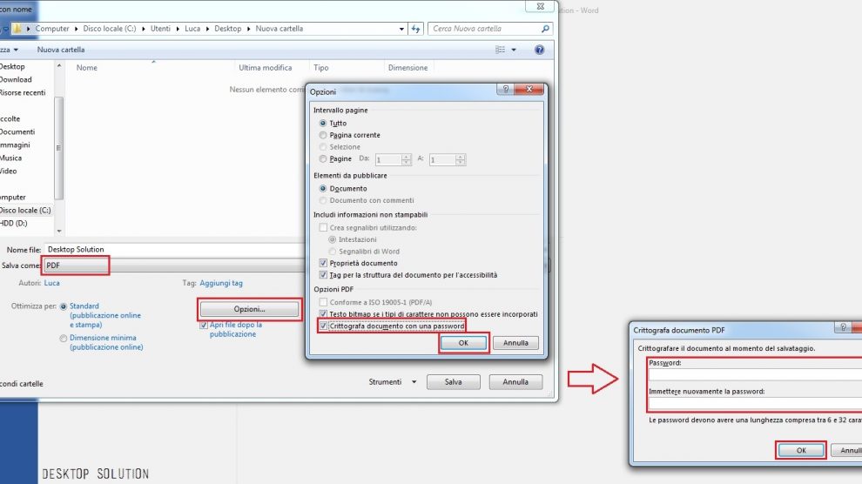Viewport: 862px width, 484px height.
Task: Open the help question-mark icon in Save dialog
Action: pos(539,50)
